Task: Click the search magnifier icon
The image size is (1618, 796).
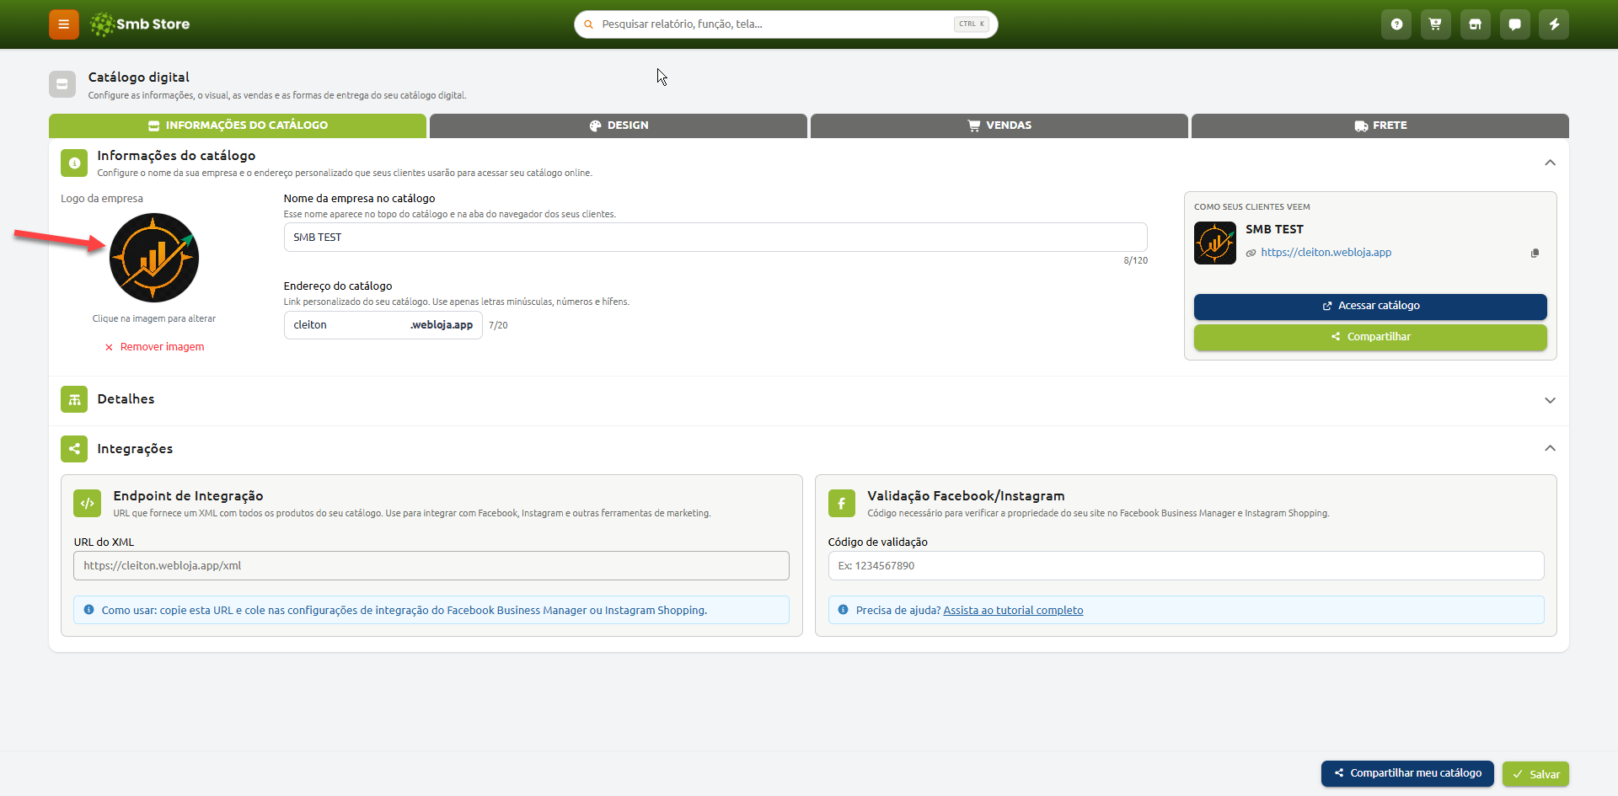Action: click(588, 24)
